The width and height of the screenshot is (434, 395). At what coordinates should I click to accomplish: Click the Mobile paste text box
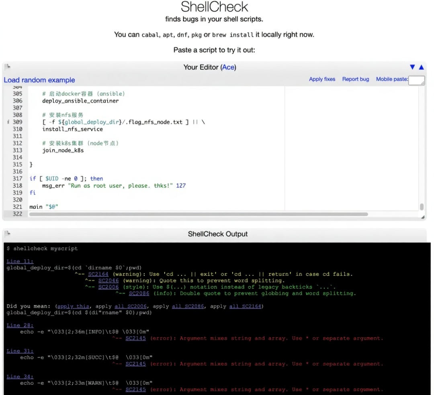click(x=416, y=80)
